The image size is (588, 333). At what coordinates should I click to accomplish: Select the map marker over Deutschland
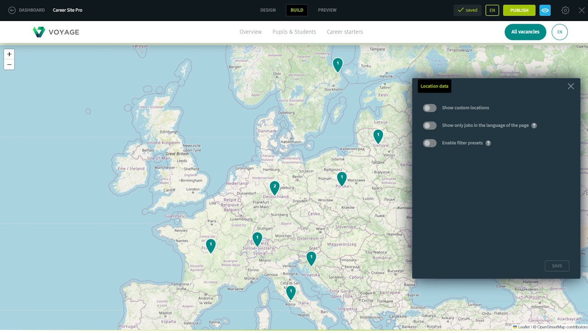coord(274,188)
